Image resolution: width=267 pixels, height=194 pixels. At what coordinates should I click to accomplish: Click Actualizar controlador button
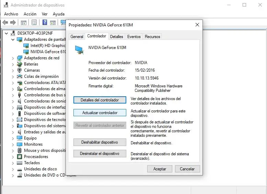[100, 113]
